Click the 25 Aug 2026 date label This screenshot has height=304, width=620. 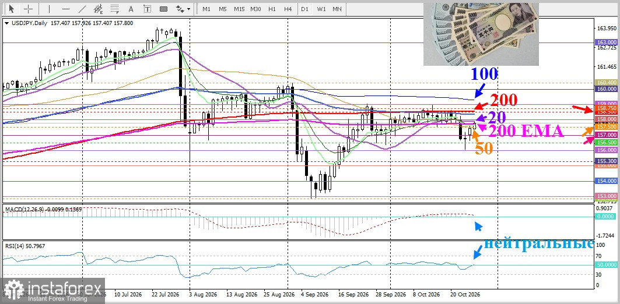coord(280,295)
